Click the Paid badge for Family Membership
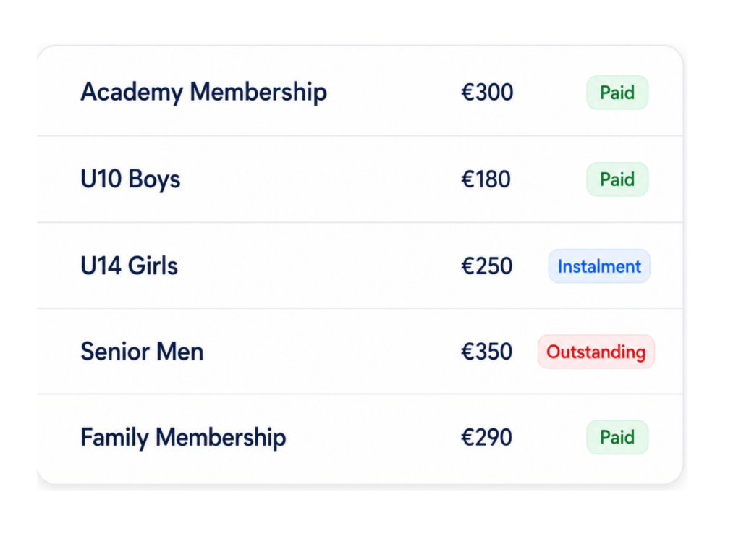The height and width of the screenshot is (534, 741). (617, 437)
